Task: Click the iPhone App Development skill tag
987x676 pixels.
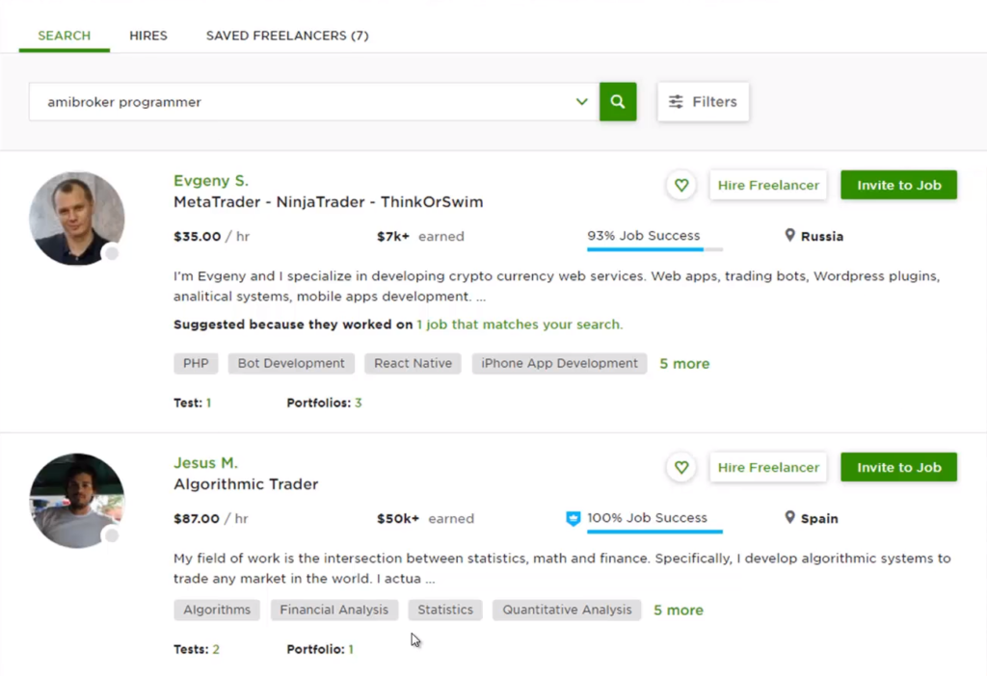Action: (560, 363)
